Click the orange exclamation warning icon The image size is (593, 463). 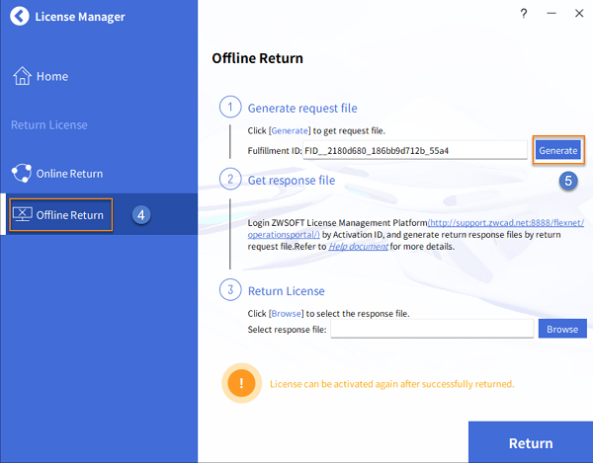click(242, 383)
